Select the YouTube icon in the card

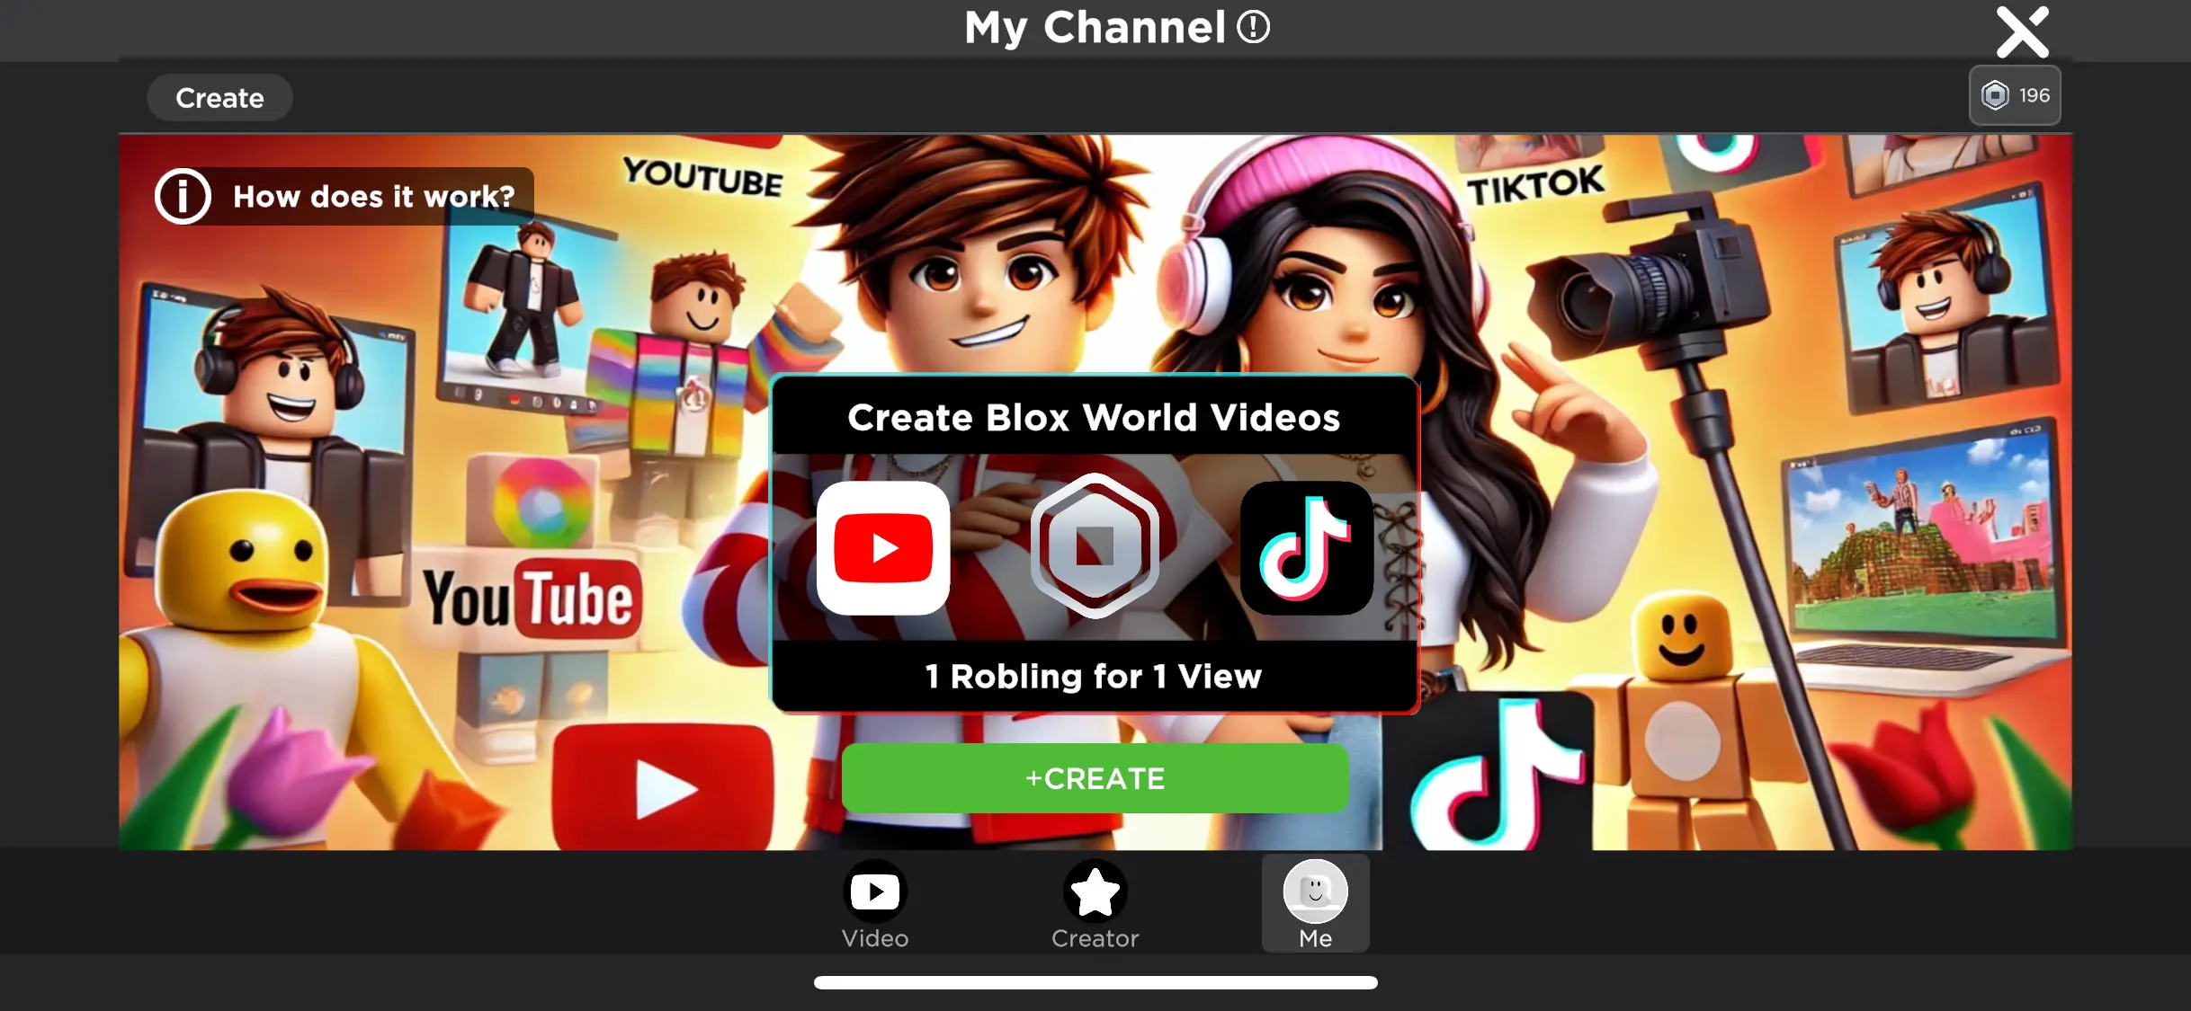[x=882, y=547]
